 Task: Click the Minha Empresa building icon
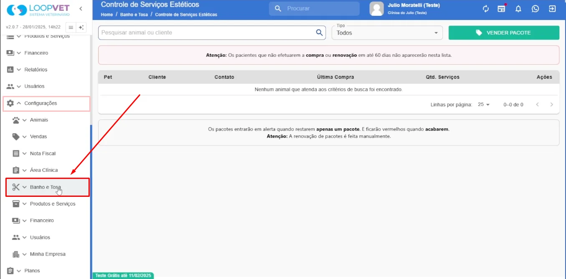[16, 254]
